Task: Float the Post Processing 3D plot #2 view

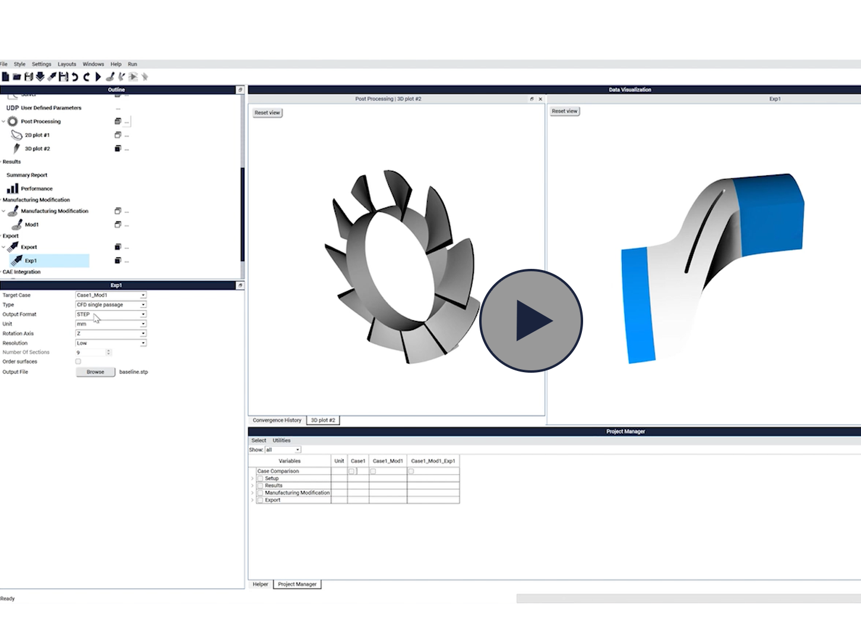Action: pos(531,99)
